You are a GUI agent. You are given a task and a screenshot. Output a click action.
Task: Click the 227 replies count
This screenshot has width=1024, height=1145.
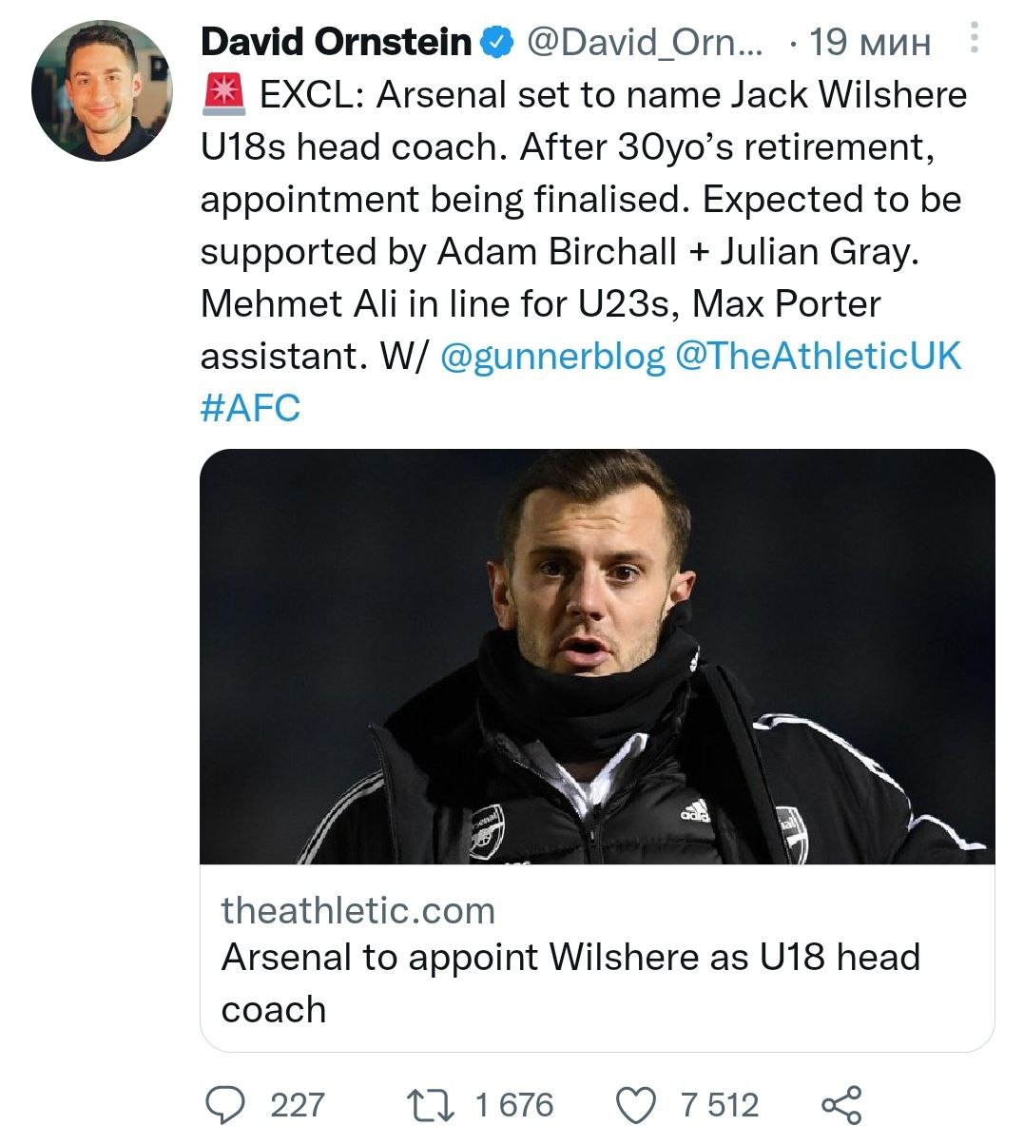(x=298, y=1104)
